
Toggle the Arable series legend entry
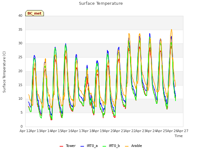pyautogui.click(x=134, y=146)
